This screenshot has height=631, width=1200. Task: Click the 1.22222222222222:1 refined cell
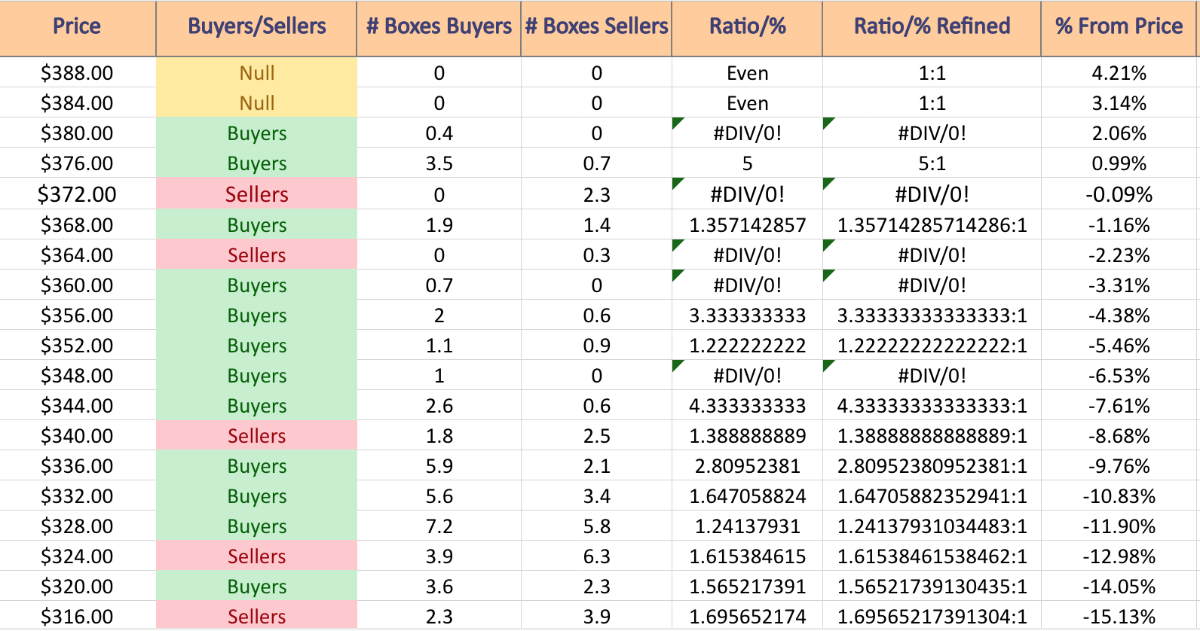[932, 346]
